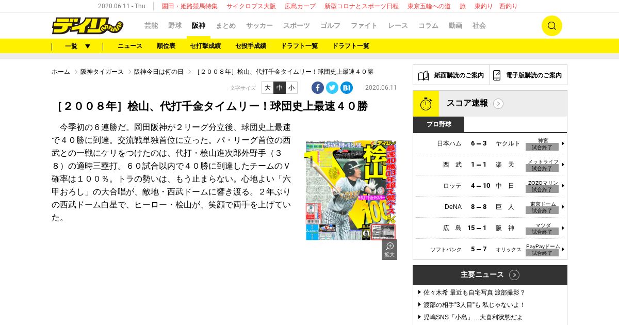Expand the 一覧 dropdown
The height and width of the screenshot is (325, 619).
tap(77, 46)
